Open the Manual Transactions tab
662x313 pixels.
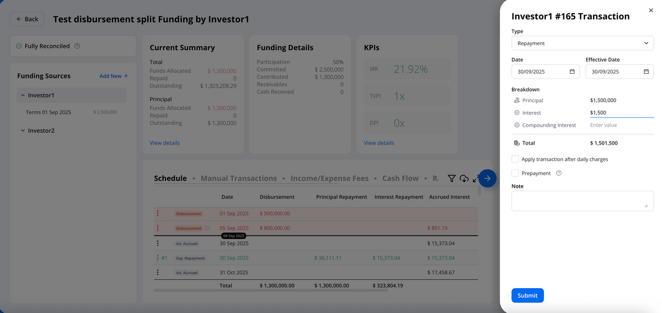[x=239, y=178]
